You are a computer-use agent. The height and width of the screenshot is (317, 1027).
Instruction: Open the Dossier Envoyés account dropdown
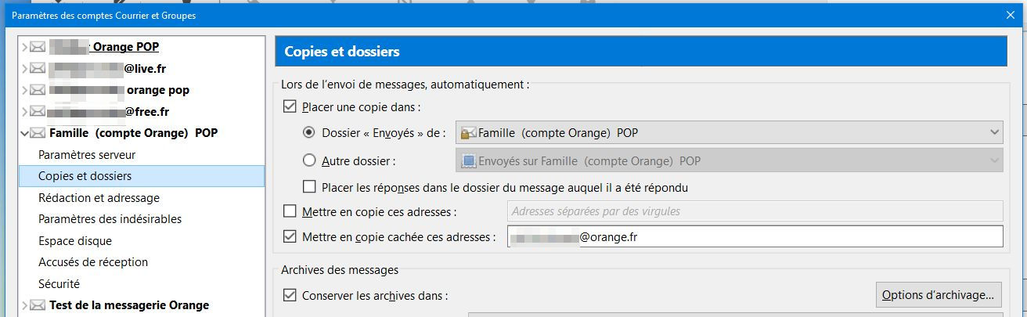click(x=729, y=133)
